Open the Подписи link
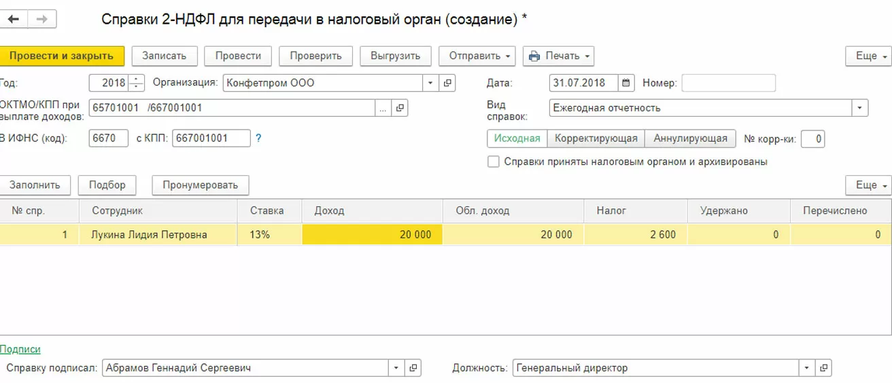The width and height of the screenshot is (892, 383). [20, 349]
